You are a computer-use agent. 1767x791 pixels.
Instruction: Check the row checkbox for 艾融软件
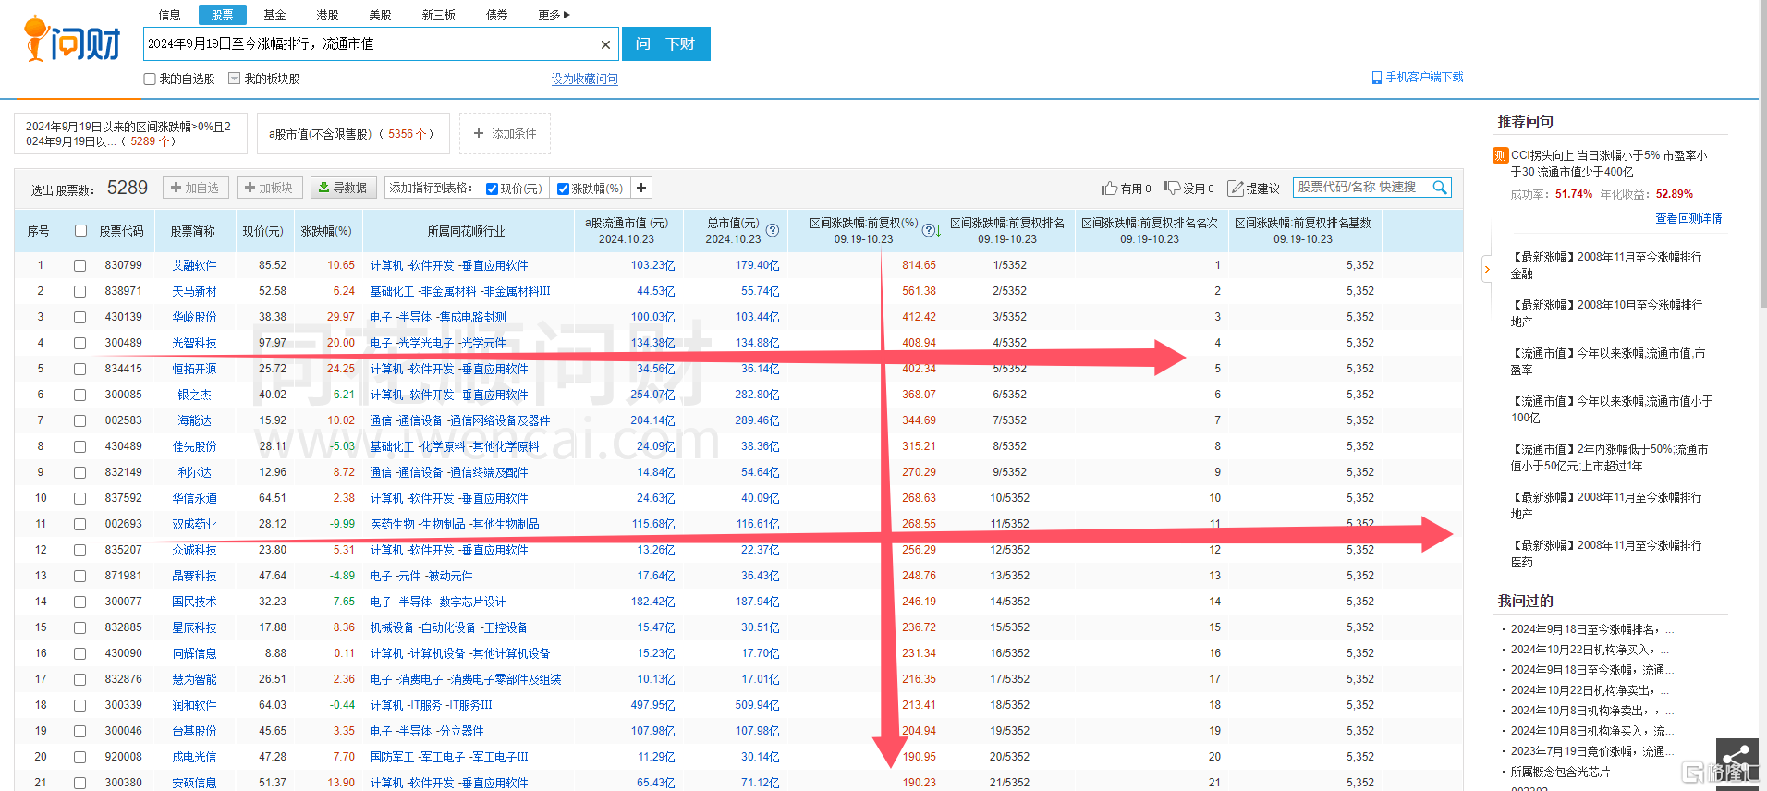tap(80, 265)
